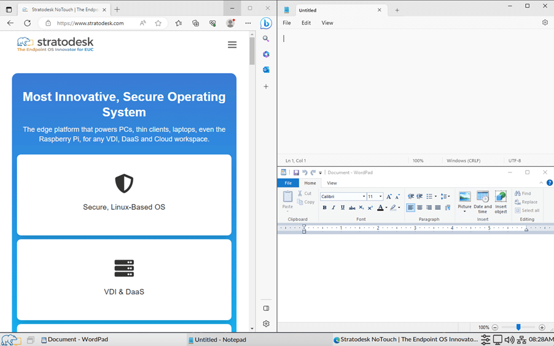
Task: Decrease indent in WordPad paragraph group
Action: tap(410, 196)
